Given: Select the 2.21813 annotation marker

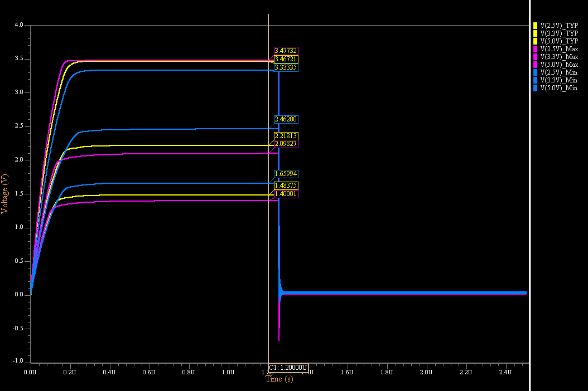Looking at the screenshot, I should pyautogui.click(x=286, y=134).
